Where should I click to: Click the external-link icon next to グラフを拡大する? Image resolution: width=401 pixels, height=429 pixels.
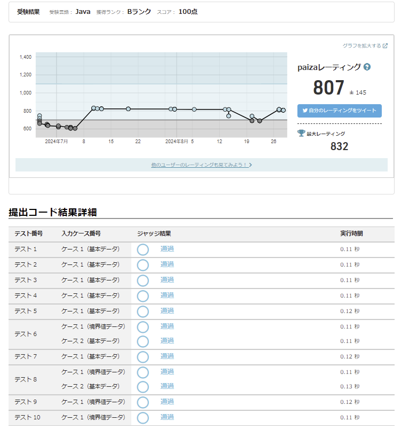coord(386,46)
